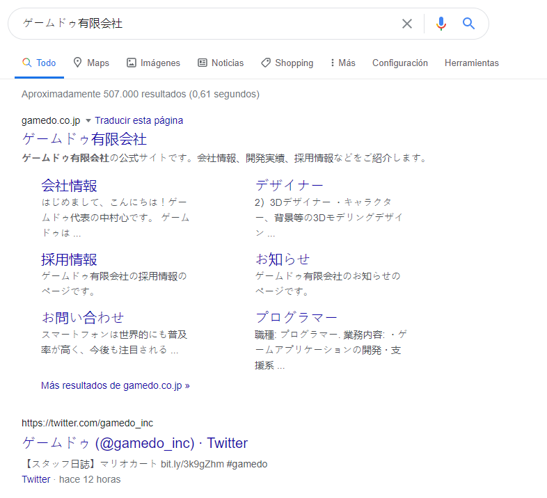This screenshot has height=498, width=547.
Task: Open the Noticias tab
Action: pyautogui.click(x=221, y=63)
